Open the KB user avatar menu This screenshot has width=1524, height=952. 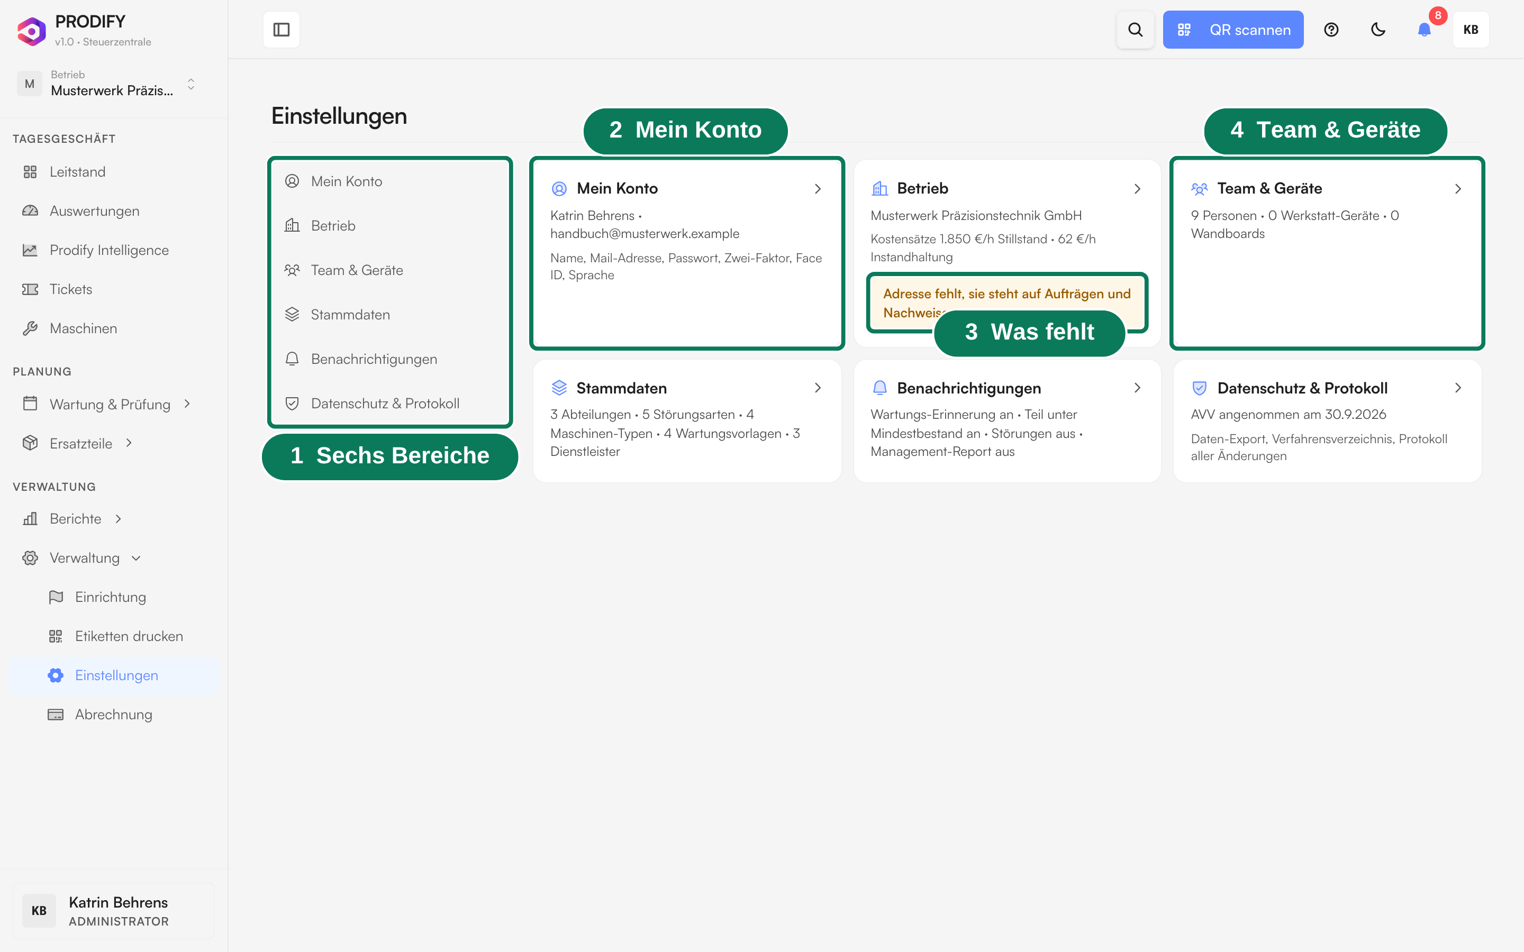click(x=1471, y=30)
